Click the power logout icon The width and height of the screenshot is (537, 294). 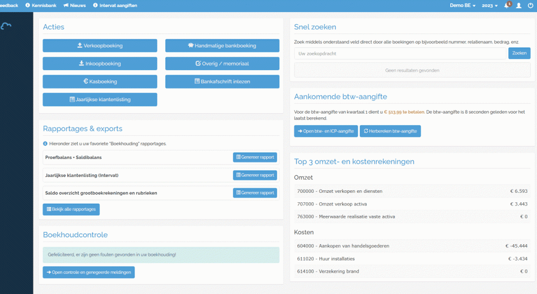coord(531,5)
